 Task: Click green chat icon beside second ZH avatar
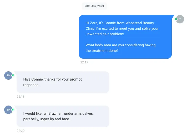pos(13,110)
